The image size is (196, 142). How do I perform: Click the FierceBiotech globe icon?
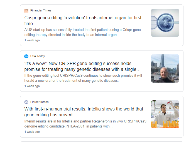click(26, 102)
